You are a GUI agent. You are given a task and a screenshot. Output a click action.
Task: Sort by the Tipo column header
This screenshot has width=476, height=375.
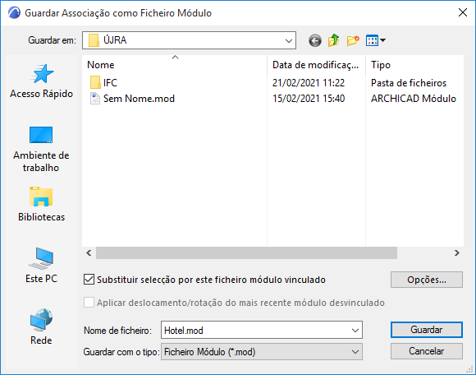click(414, 65)
